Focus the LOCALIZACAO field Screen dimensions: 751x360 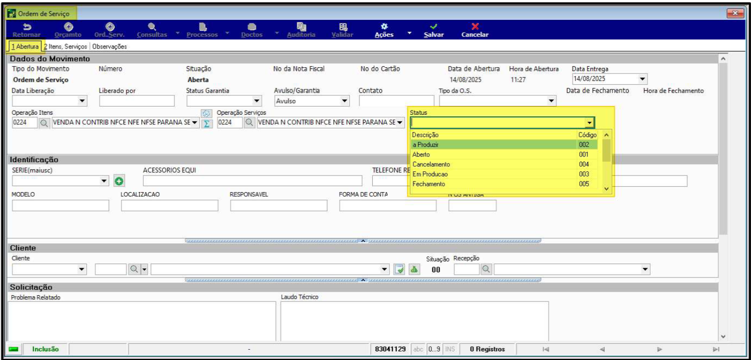(170, 205)
